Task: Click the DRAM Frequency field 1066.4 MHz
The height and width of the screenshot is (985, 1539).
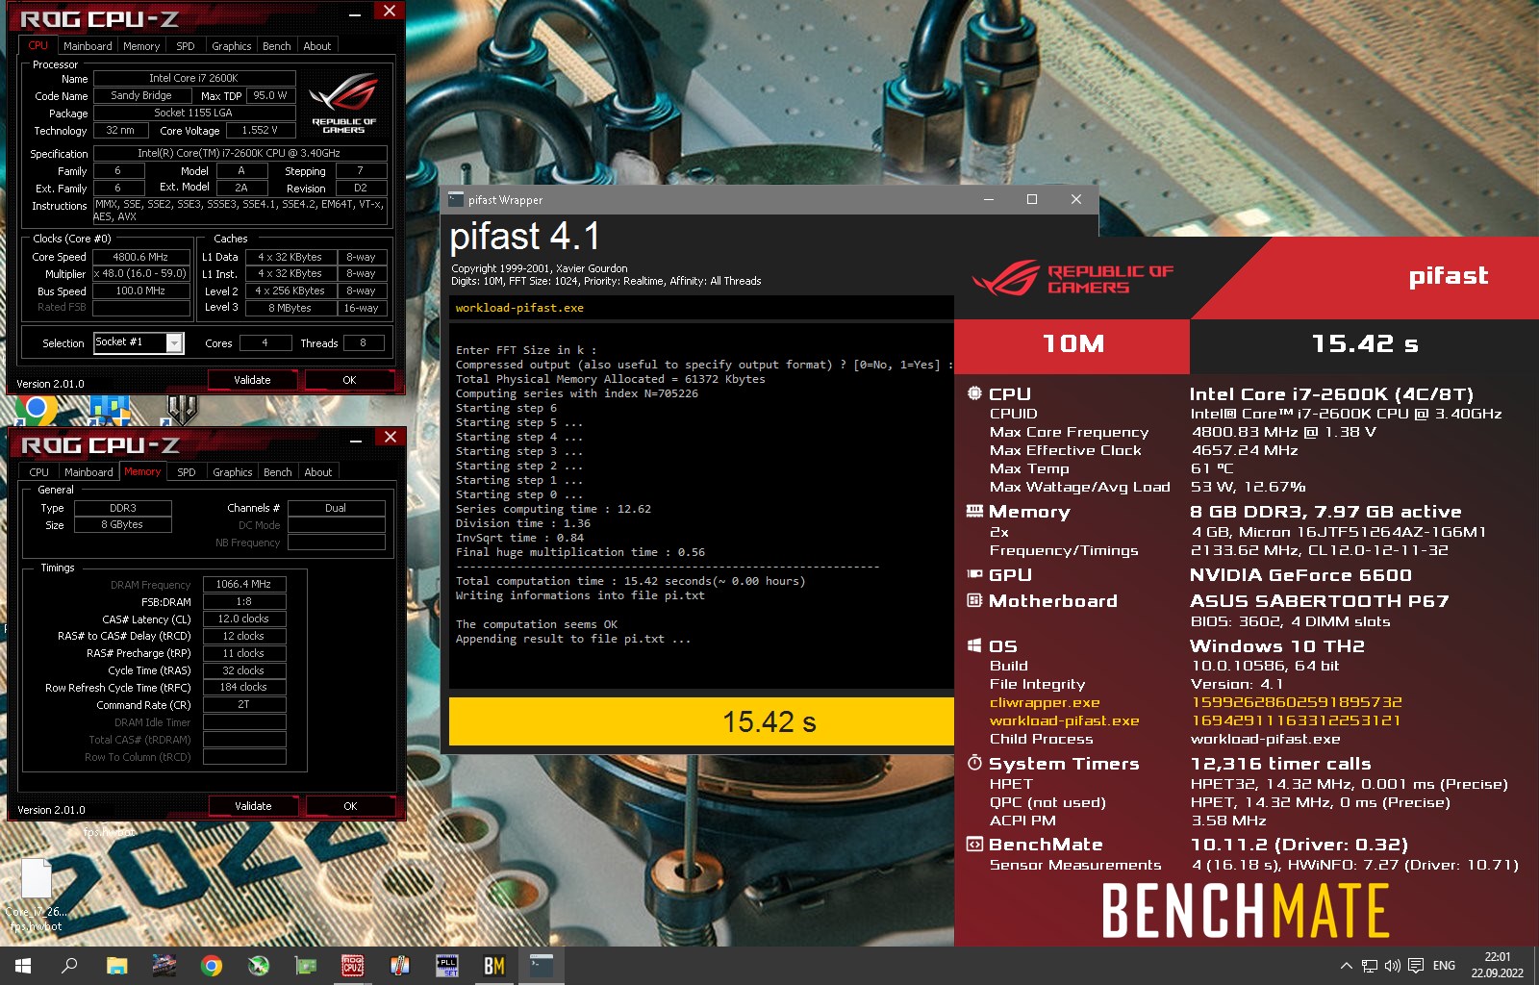Action: coord(243,584)
